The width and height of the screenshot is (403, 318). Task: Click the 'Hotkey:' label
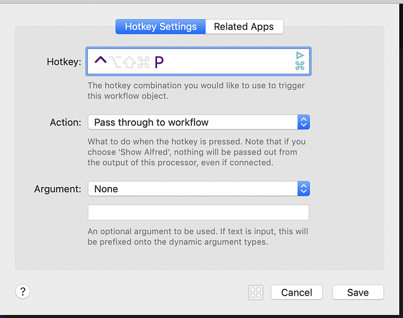pyautogui.click(x=64, y=62)
